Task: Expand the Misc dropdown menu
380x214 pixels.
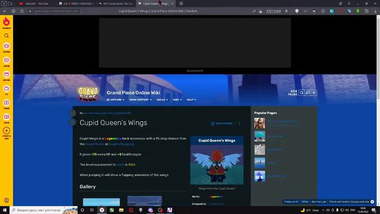Action: [x=177, y=100]
